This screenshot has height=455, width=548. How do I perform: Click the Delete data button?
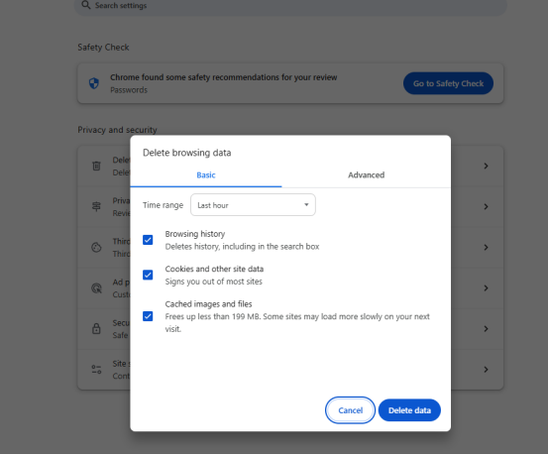409,410
